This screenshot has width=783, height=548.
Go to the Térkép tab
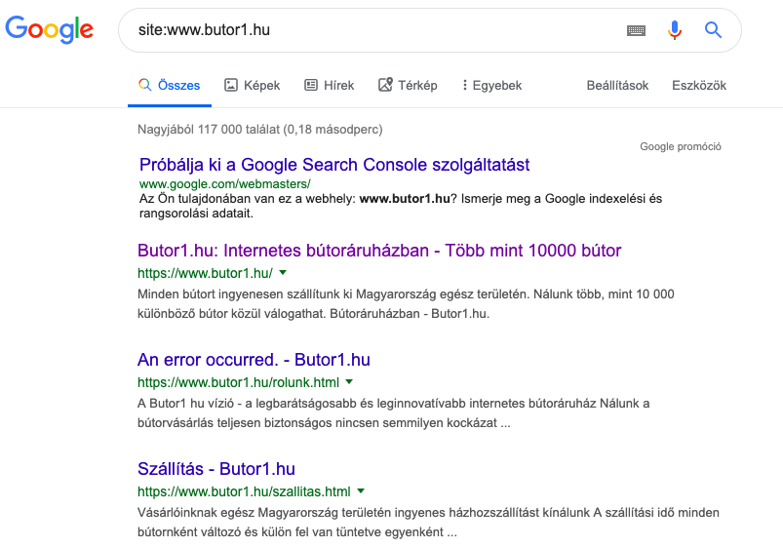pyautogui.click(x=408, y=86)
